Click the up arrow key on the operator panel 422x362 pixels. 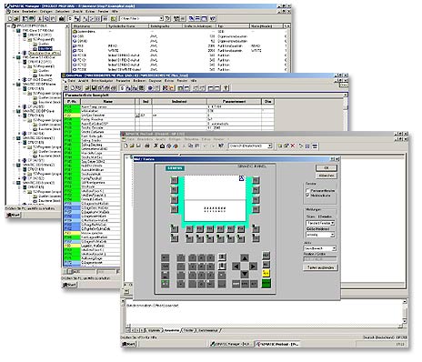coord(245,258)
